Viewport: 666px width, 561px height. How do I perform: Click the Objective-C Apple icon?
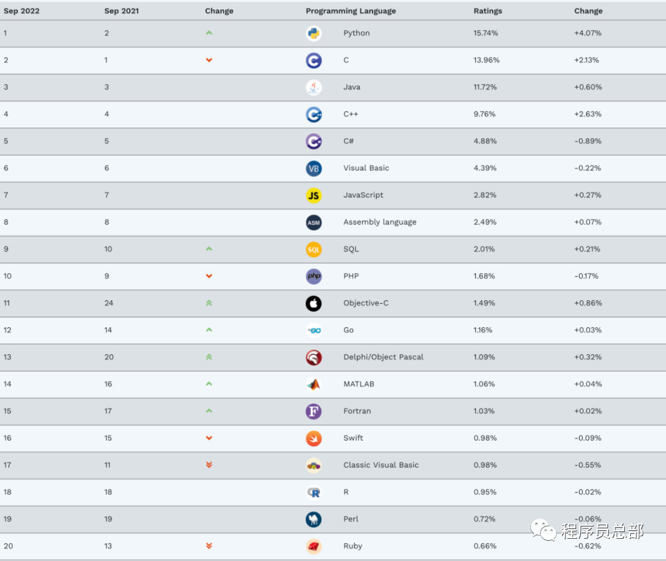314,303
